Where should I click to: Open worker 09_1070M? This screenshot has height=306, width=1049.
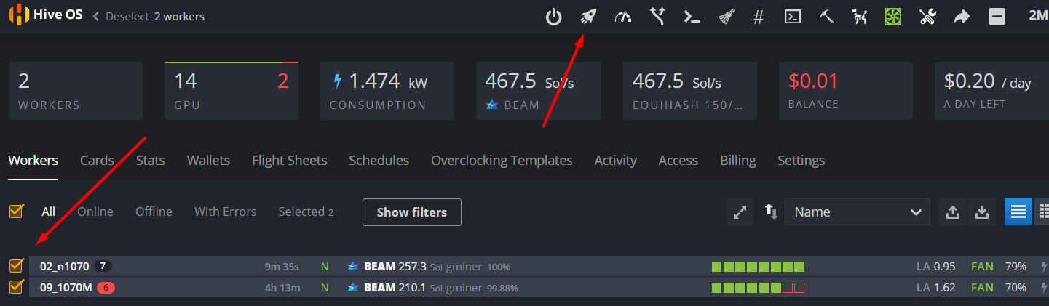[66, 287]
